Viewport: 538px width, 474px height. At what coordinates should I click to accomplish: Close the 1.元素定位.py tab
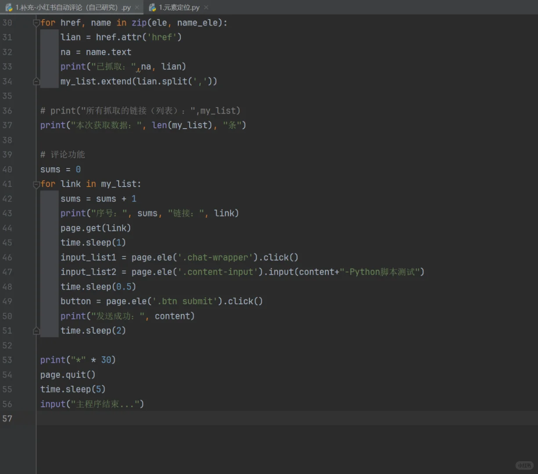point(206,7)
